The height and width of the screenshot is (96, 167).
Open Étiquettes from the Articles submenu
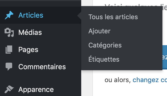[x=104, y=59]
